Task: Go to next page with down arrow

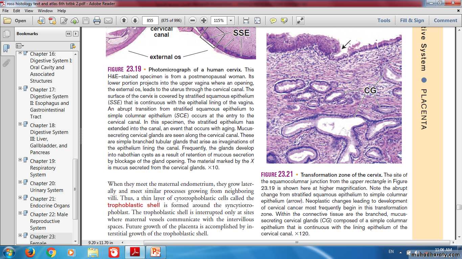Action: 135,21
